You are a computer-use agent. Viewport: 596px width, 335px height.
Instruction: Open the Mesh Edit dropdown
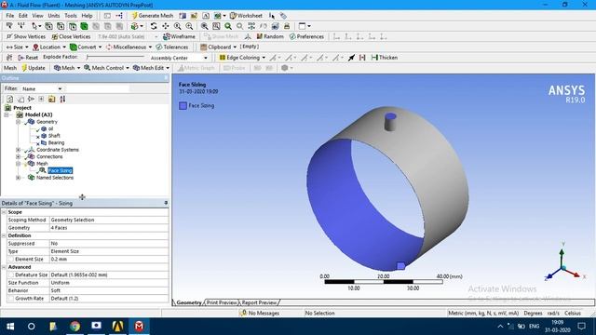pyautogui.click(x=151, y=68)
